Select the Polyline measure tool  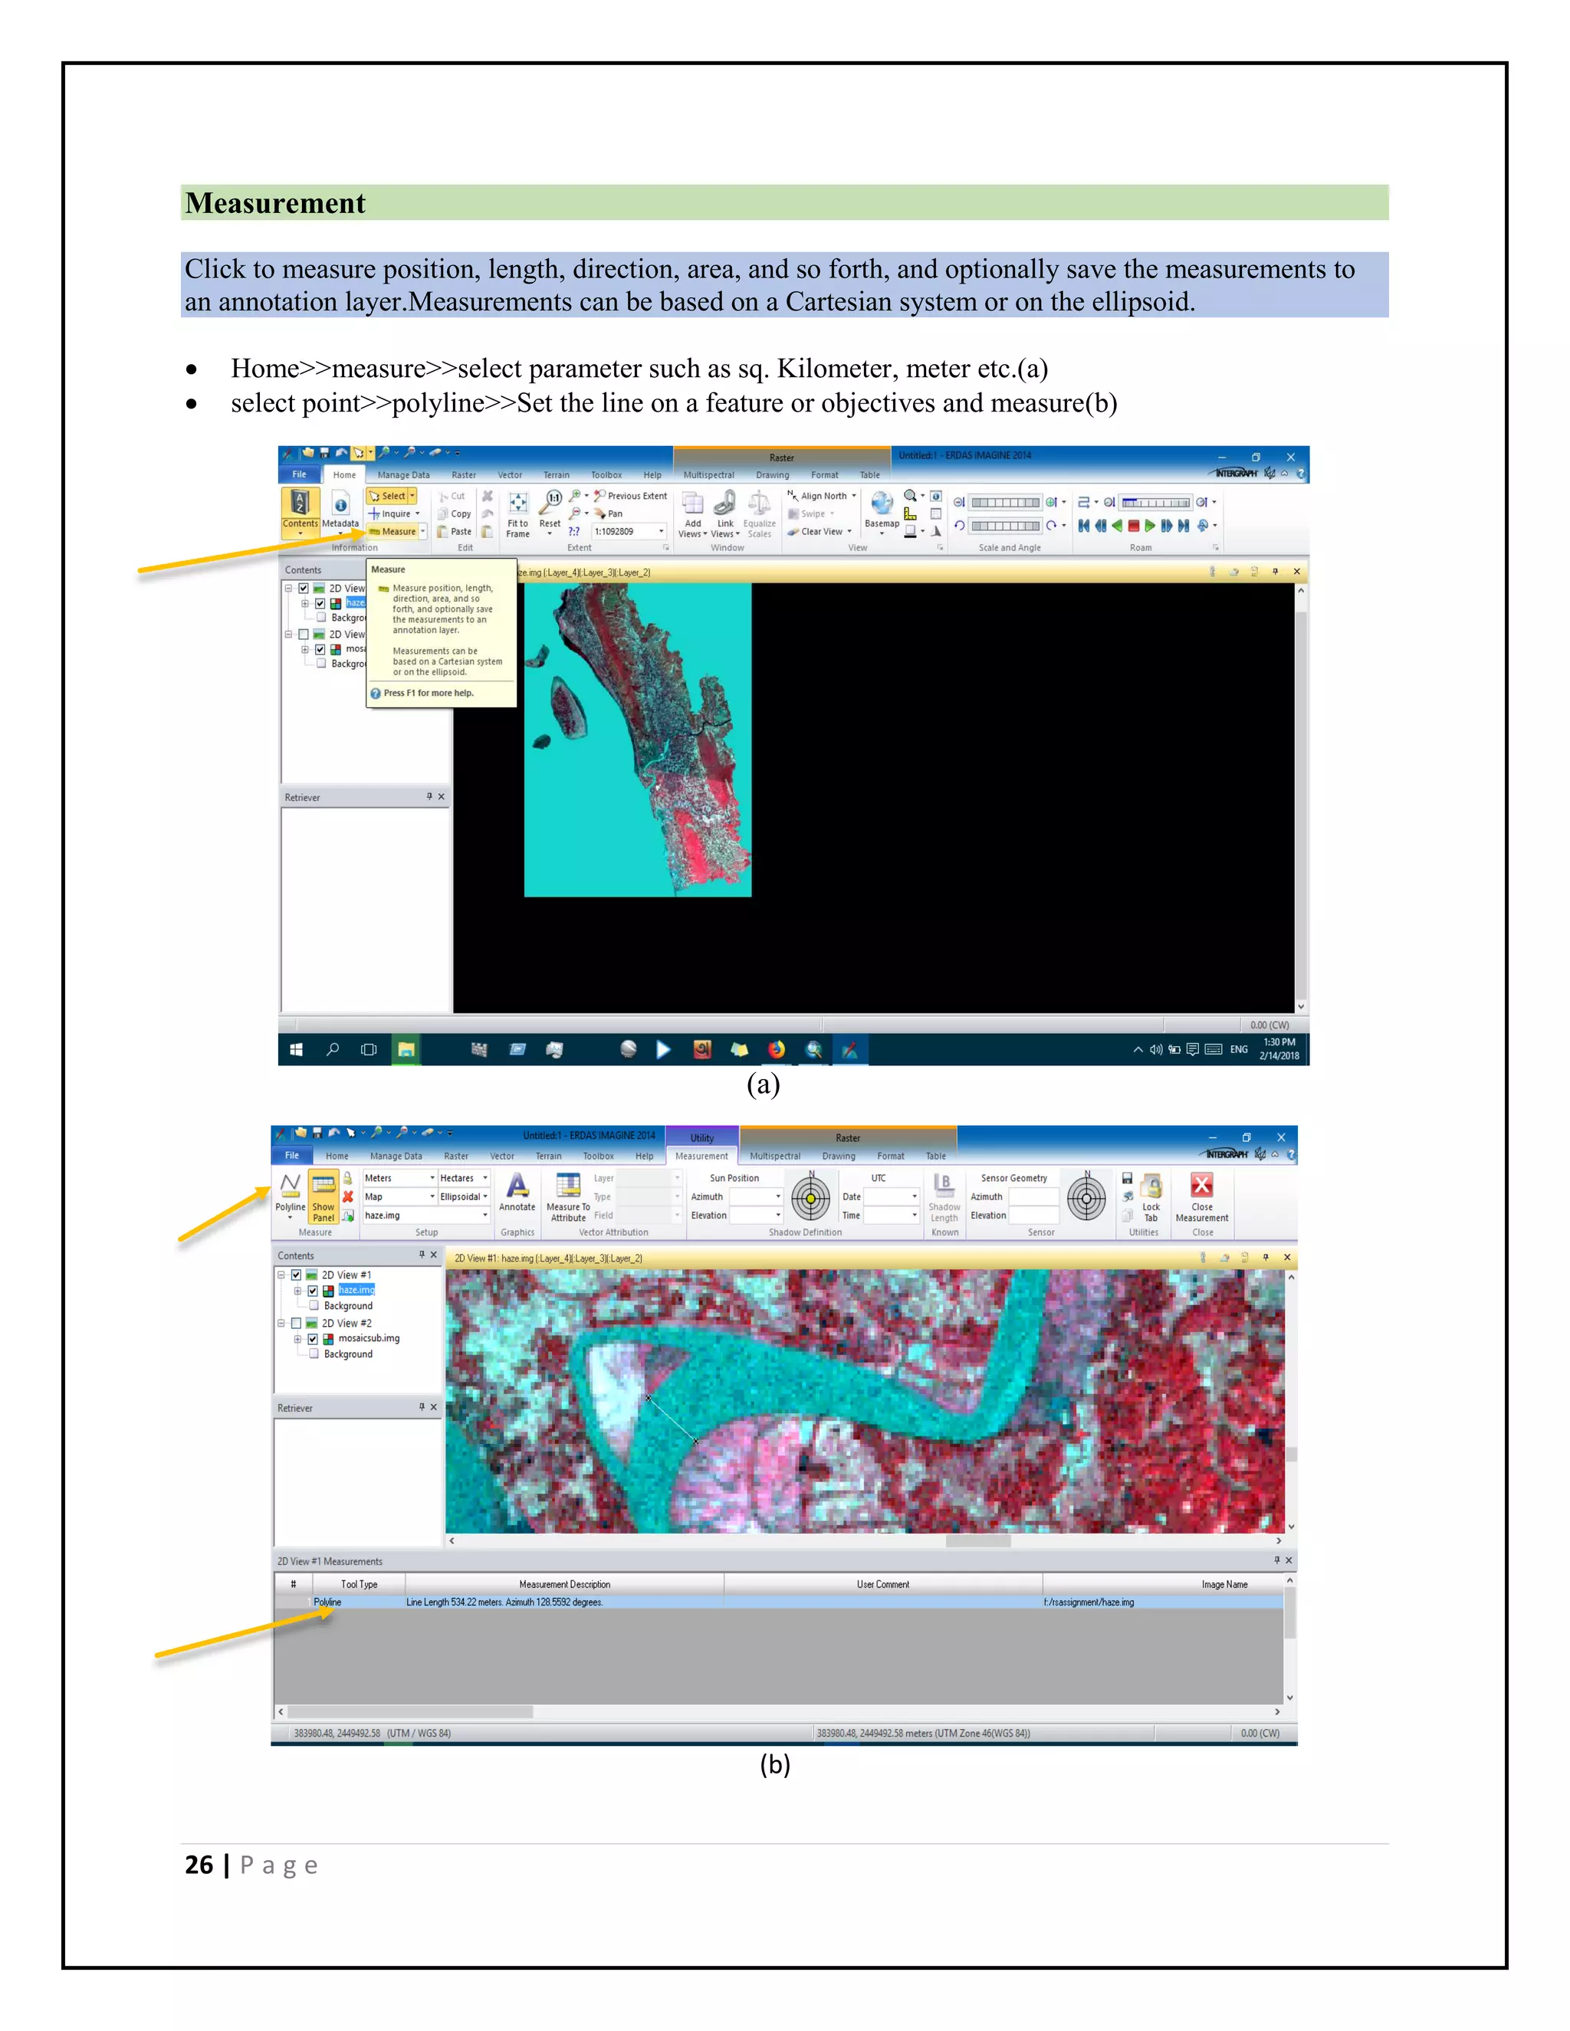pyautogui.click(x=291, y=1191)
